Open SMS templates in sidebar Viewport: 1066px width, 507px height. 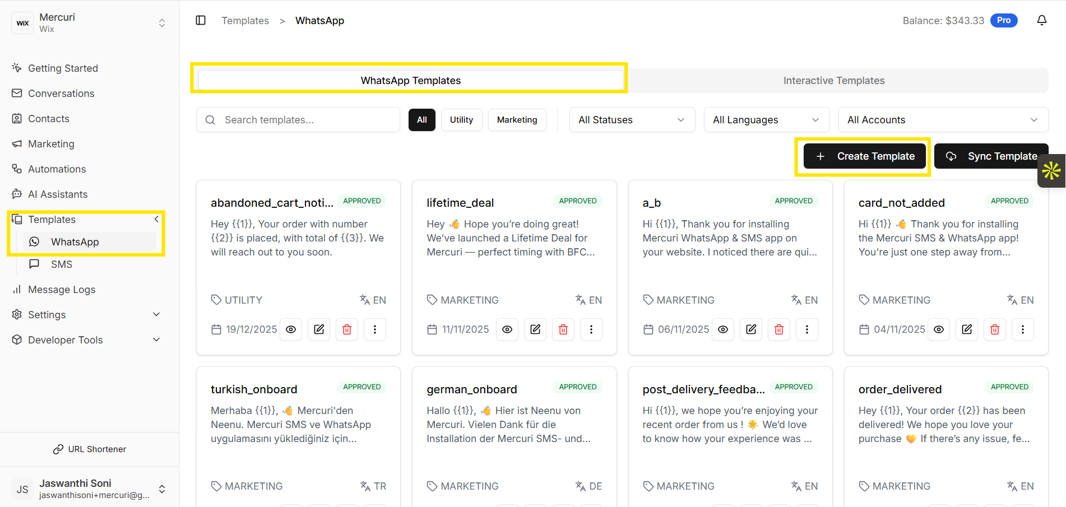click(x=62, y=264)
